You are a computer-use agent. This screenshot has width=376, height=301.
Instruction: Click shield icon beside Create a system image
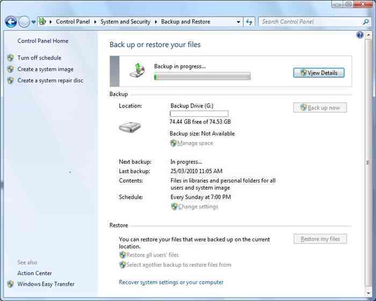[x=10, y=69]
